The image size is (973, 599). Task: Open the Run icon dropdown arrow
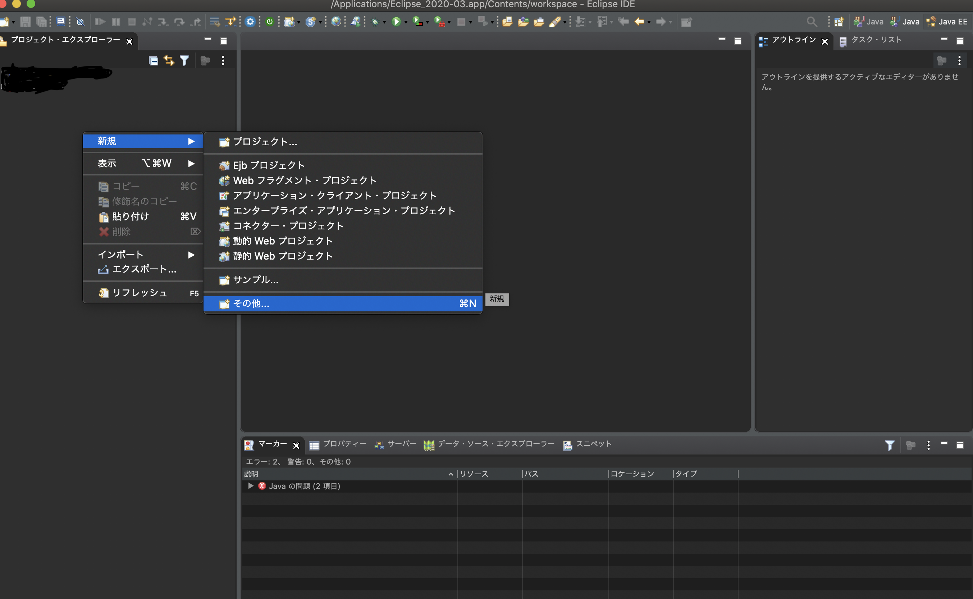pos(406,23)
